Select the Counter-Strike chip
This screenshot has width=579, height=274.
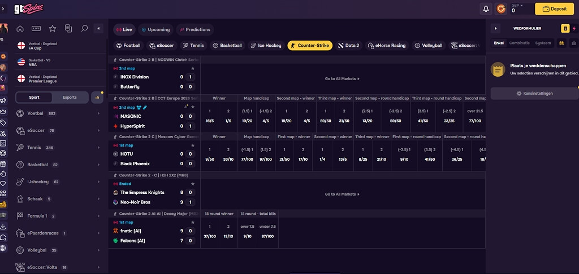[310, 46]
